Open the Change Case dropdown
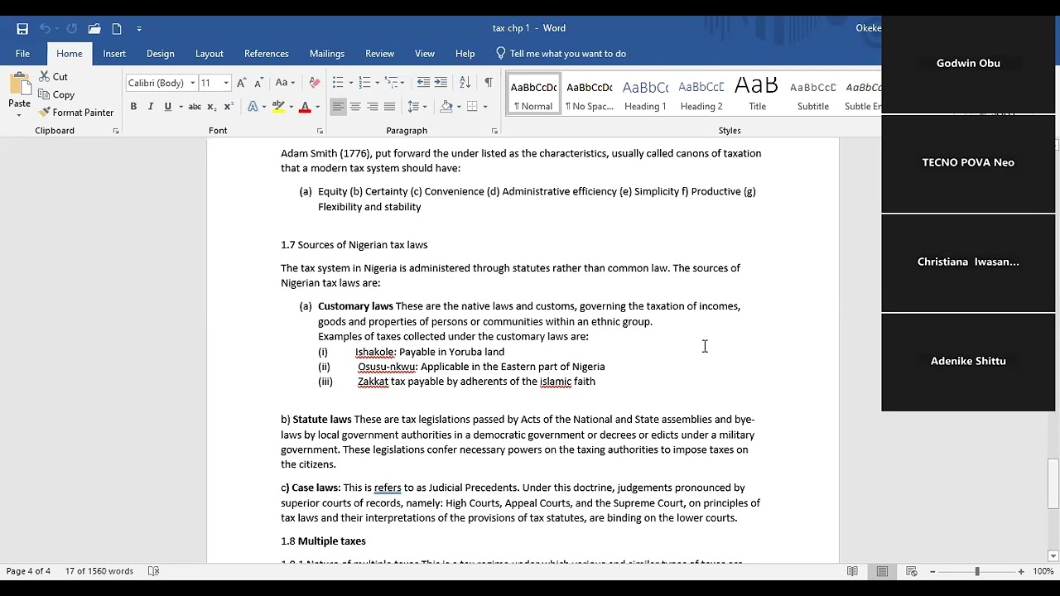This screenshot has height=596, width=1060. tap(285, 83)
